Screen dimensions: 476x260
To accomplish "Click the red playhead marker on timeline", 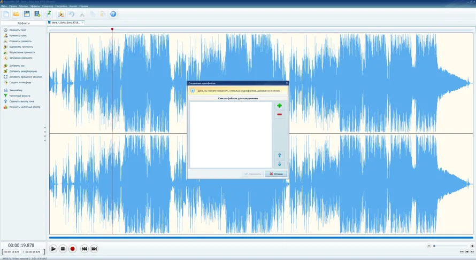I will 112,29.
